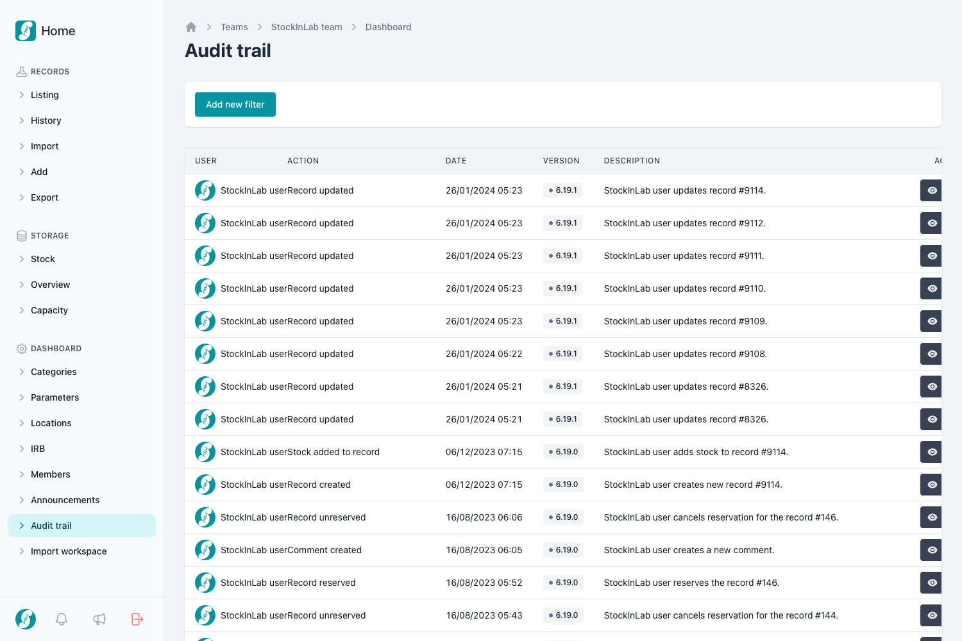The width and height of the screenshot is (962, 641).
Task: View details of record #9109 update entry
Action: click(931, 321)
